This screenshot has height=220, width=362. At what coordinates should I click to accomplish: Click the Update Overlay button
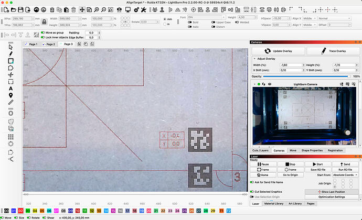tap(278, 51)
